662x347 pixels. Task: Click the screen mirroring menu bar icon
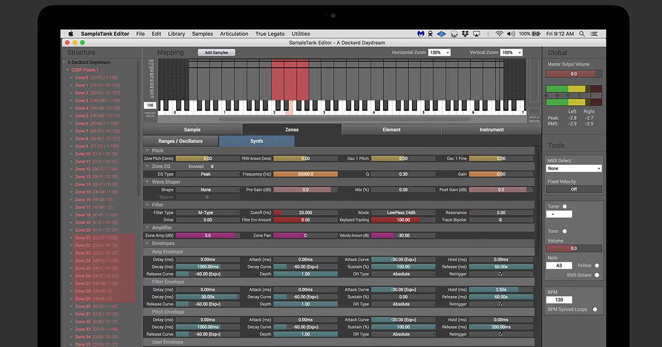point(477,34)
